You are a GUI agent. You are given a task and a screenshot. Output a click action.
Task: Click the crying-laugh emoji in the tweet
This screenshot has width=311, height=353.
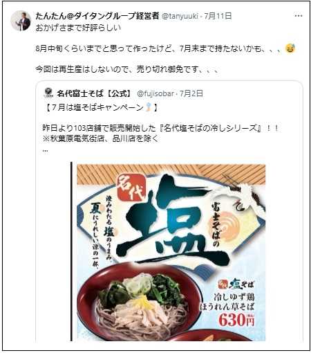(x=290, y=48)
